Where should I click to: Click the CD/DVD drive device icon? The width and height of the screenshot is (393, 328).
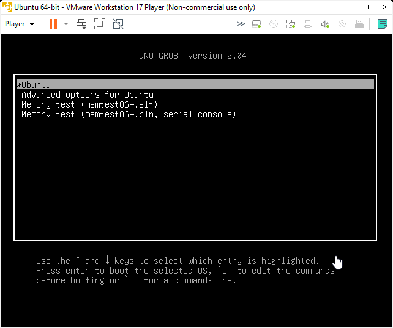[274, 24]
